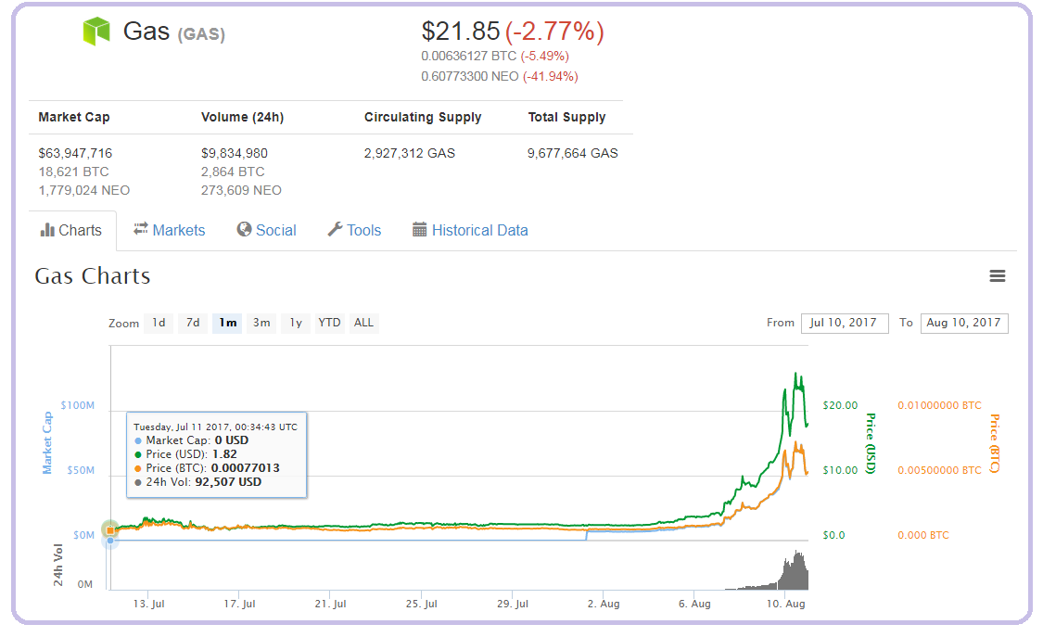Image resolution: width=1043 pixels, height=637 pixels.
Task: Click the 18,621 BTC market cap value
Action: point(74,172)
